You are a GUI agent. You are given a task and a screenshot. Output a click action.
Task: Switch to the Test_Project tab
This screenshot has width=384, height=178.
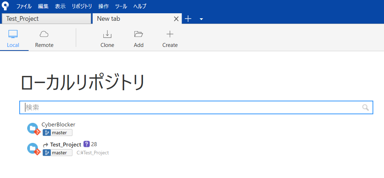pos(46,19)
